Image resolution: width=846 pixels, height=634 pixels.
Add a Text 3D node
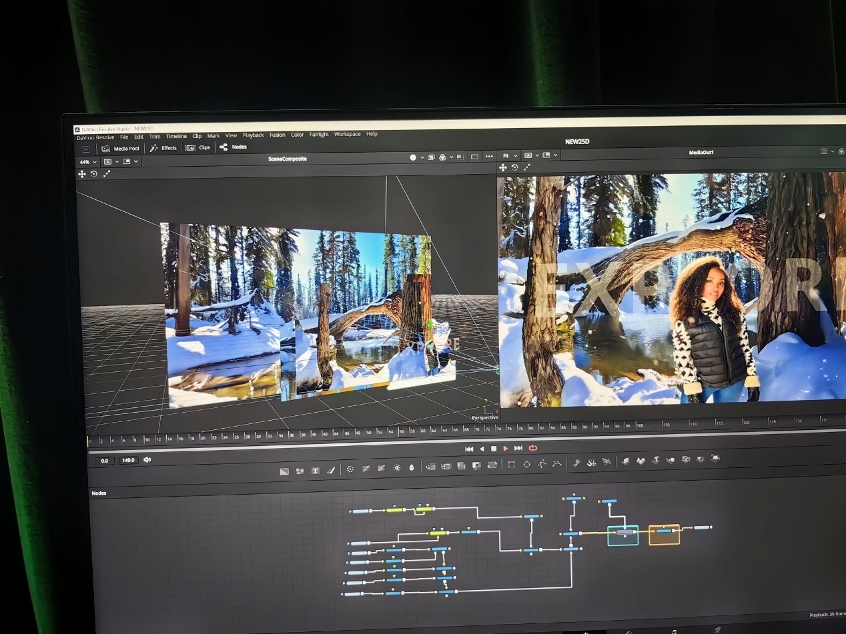[x=655, y=460]
